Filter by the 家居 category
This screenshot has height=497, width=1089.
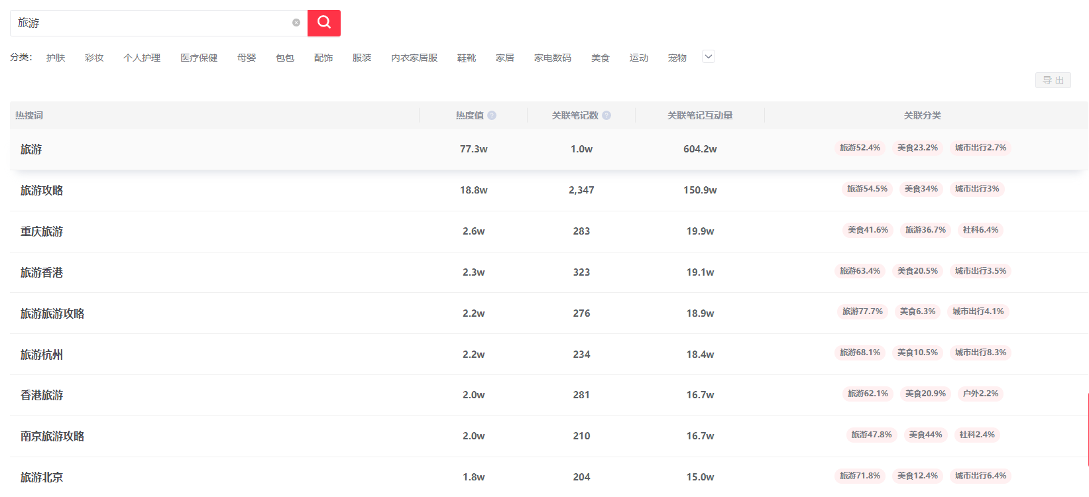[x=505, y=58]
